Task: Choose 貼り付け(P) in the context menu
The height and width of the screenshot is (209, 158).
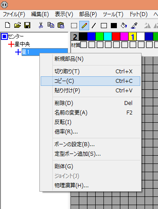Action: pyautogui.click(x=90, y=91)
